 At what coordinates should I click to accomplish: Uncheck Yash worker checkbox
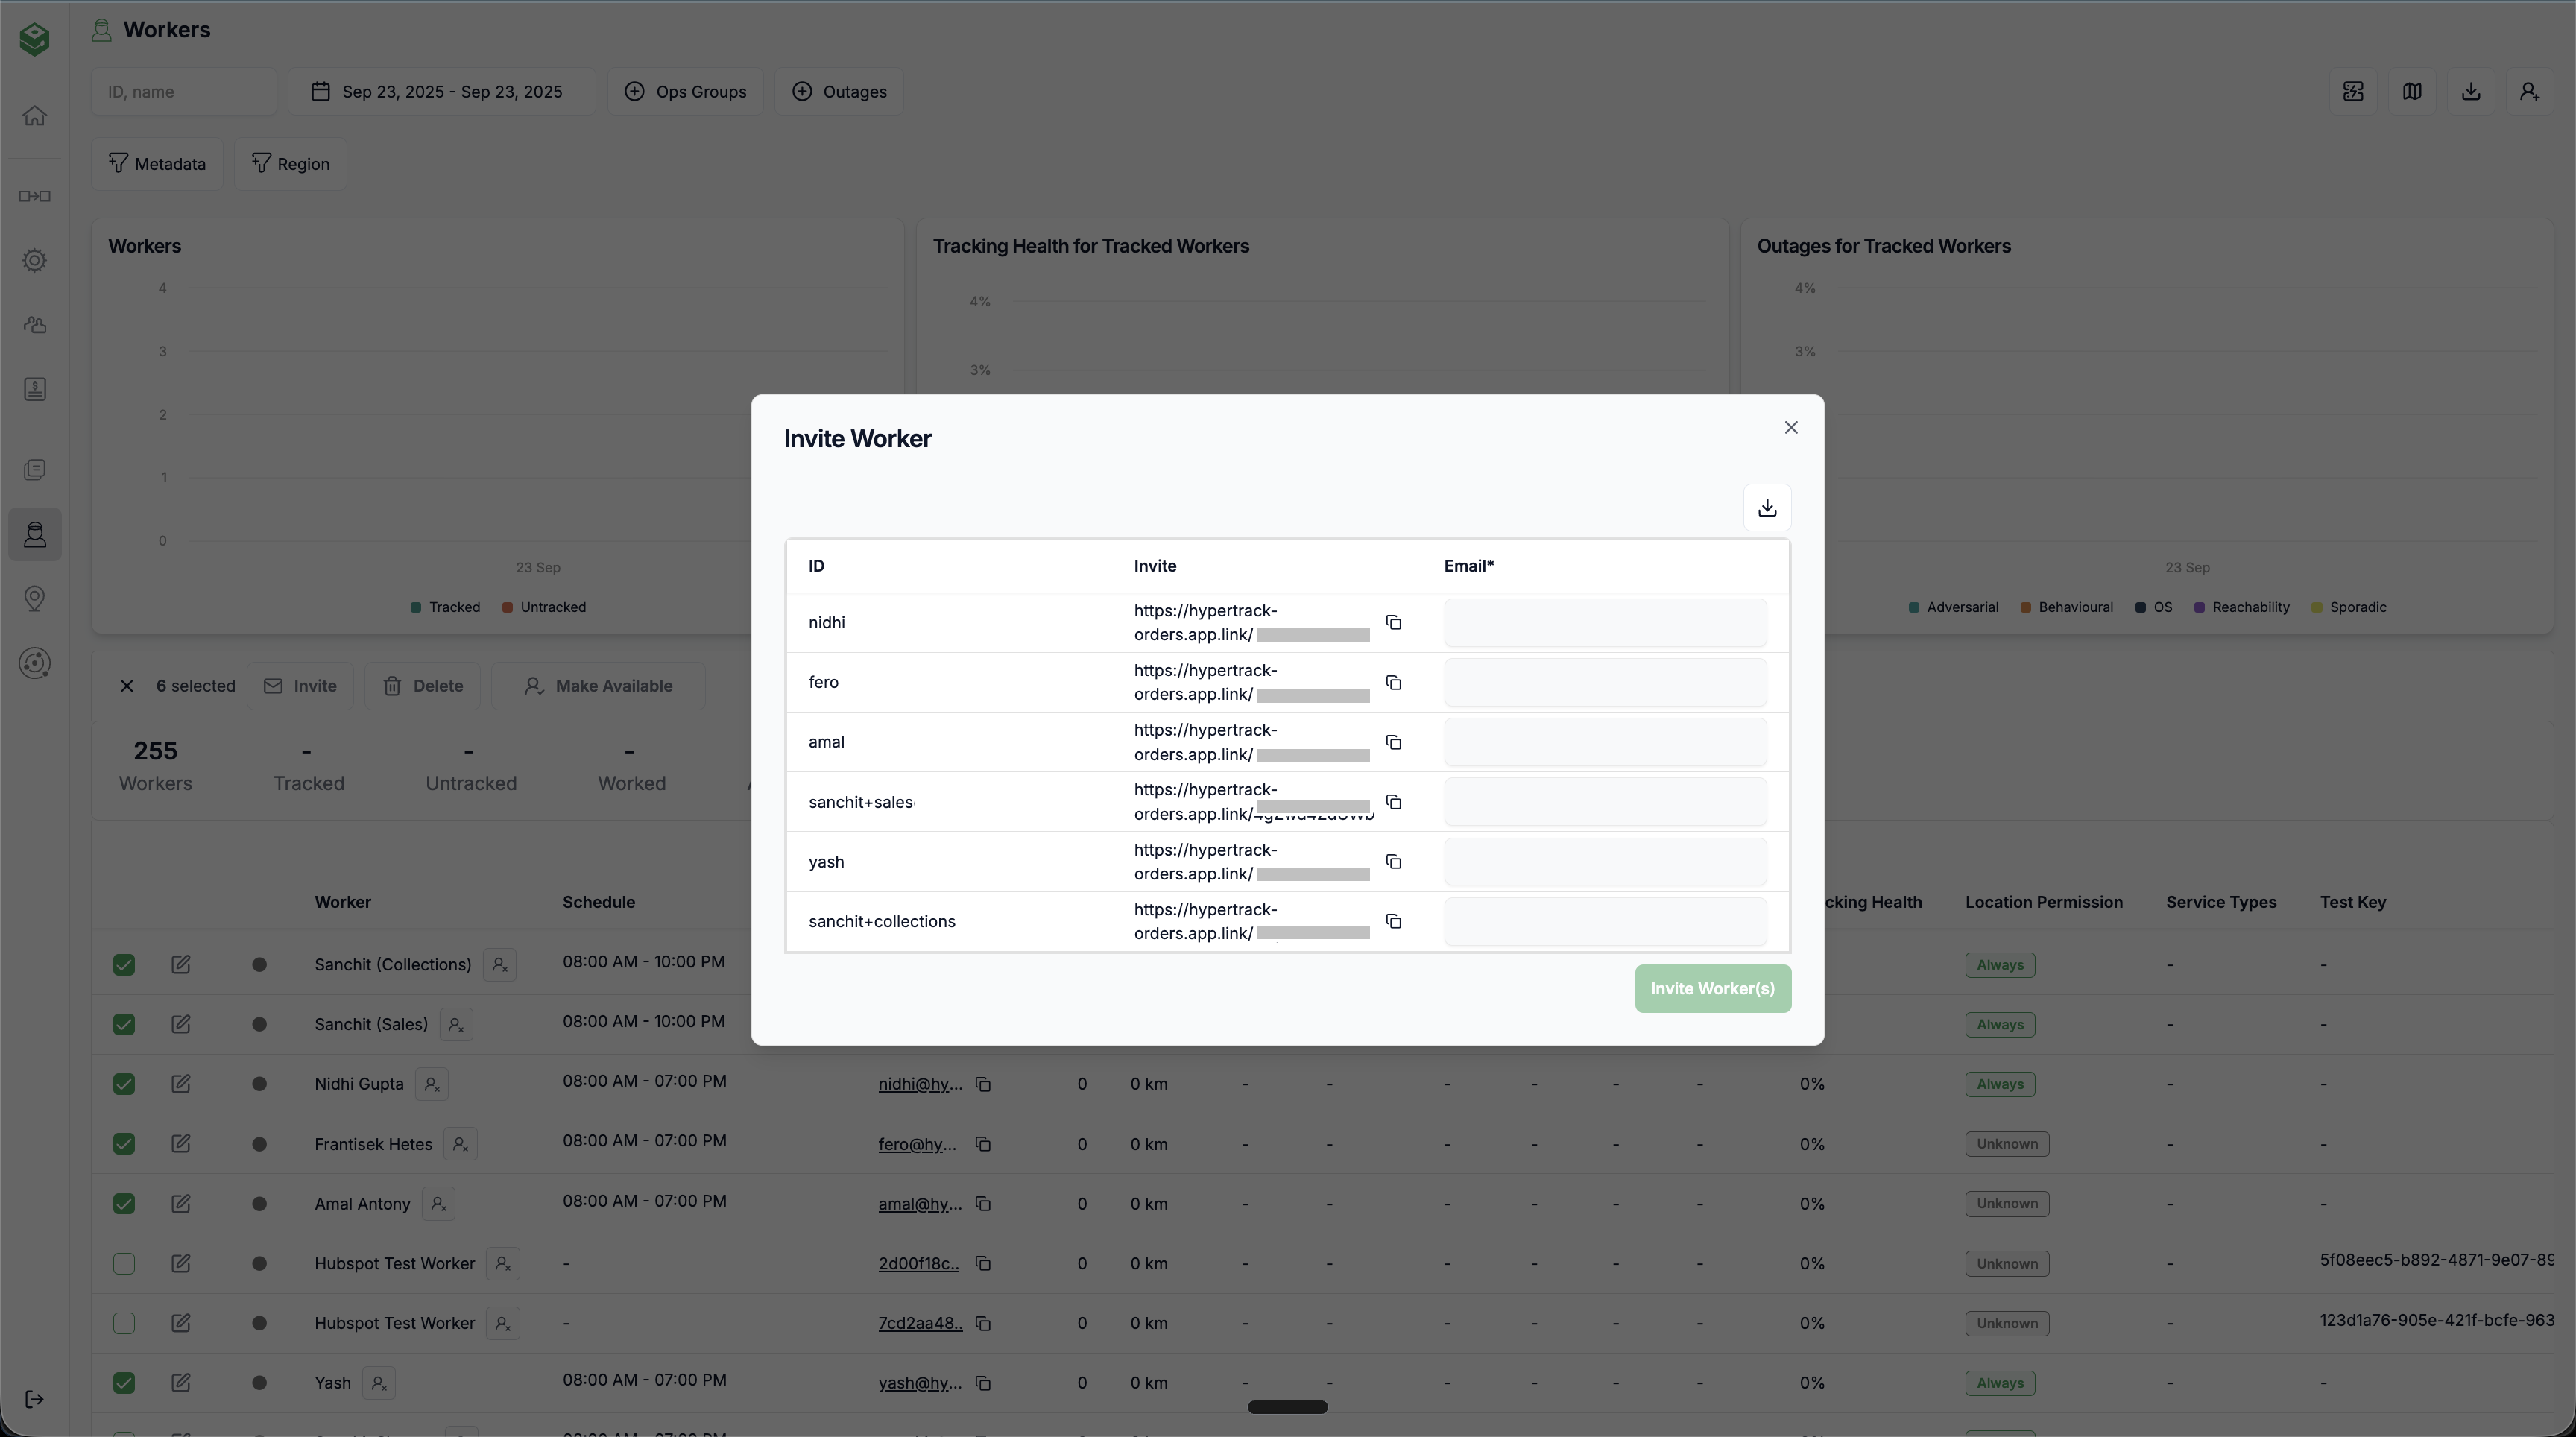(124, 1383)
